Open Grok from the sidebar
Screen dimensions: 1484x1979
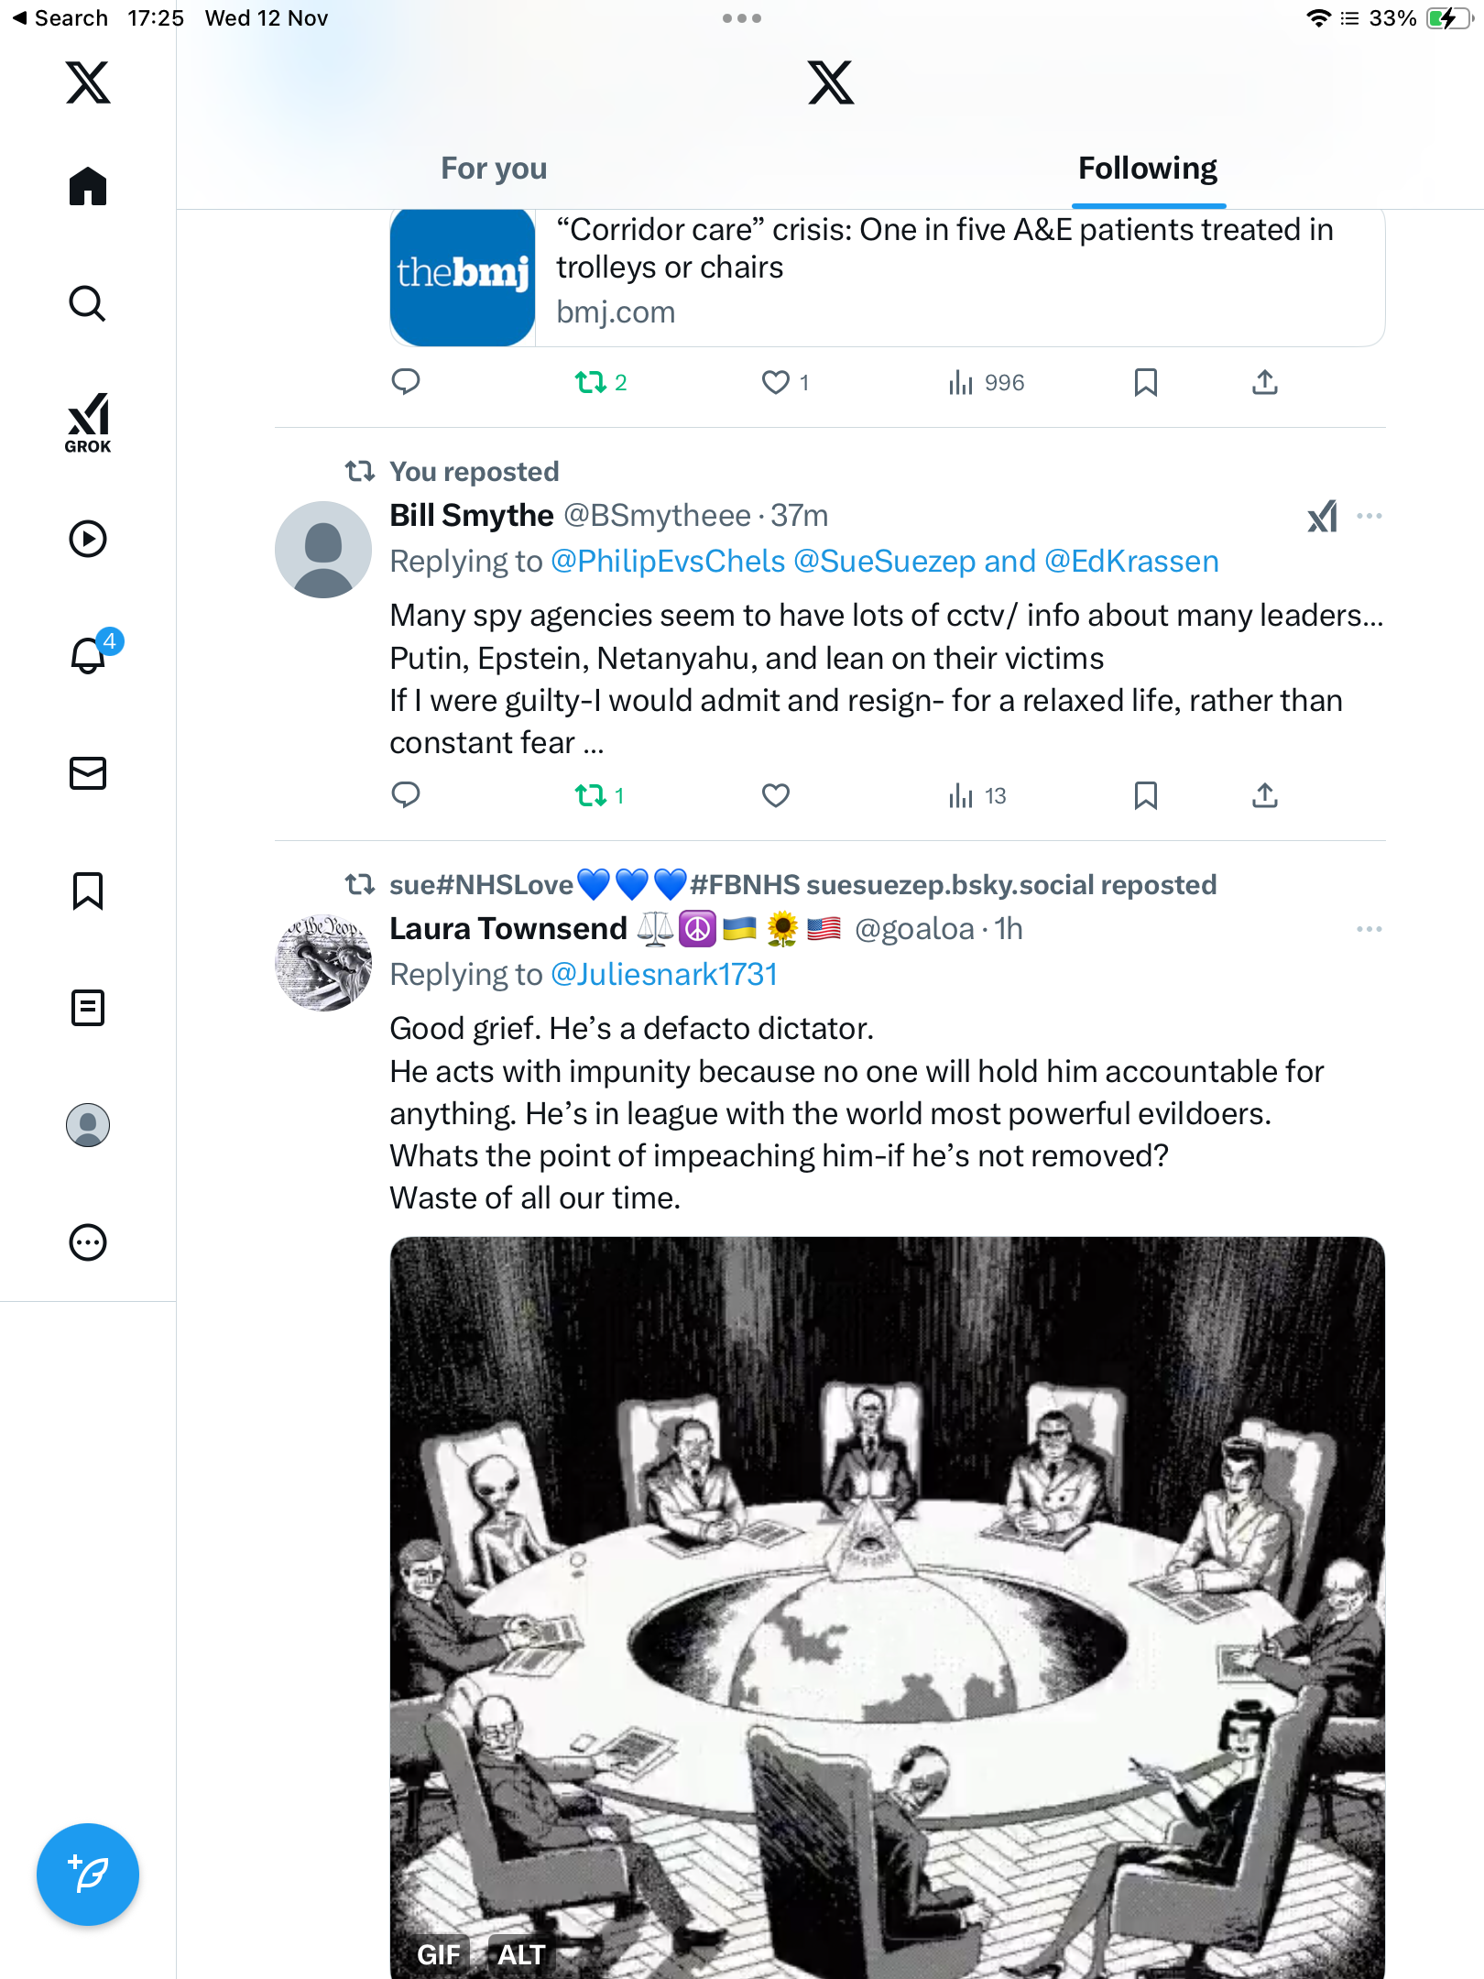88,422
